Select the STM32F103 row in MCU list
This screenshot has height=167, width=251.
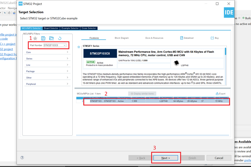pyautogui.click(x=153, y=101)
